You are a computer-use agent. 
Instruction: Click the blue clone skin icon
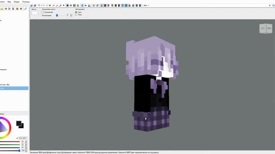pyautogui.click(x=13, y=9)
